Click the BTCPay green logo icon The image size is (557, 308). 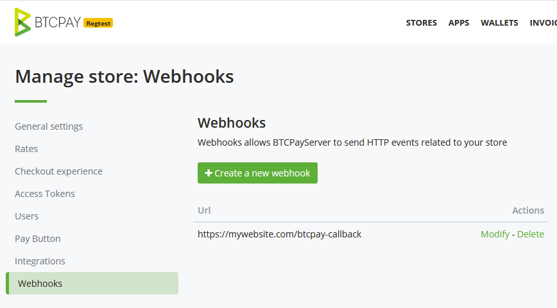(22, 22)
